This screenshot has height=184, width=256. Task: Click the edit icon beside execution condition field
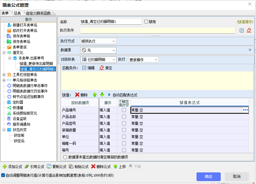pos(242,30)
